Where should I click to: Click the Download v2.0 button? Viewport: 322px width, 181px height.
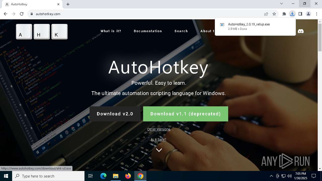click(x=115, y=114)
